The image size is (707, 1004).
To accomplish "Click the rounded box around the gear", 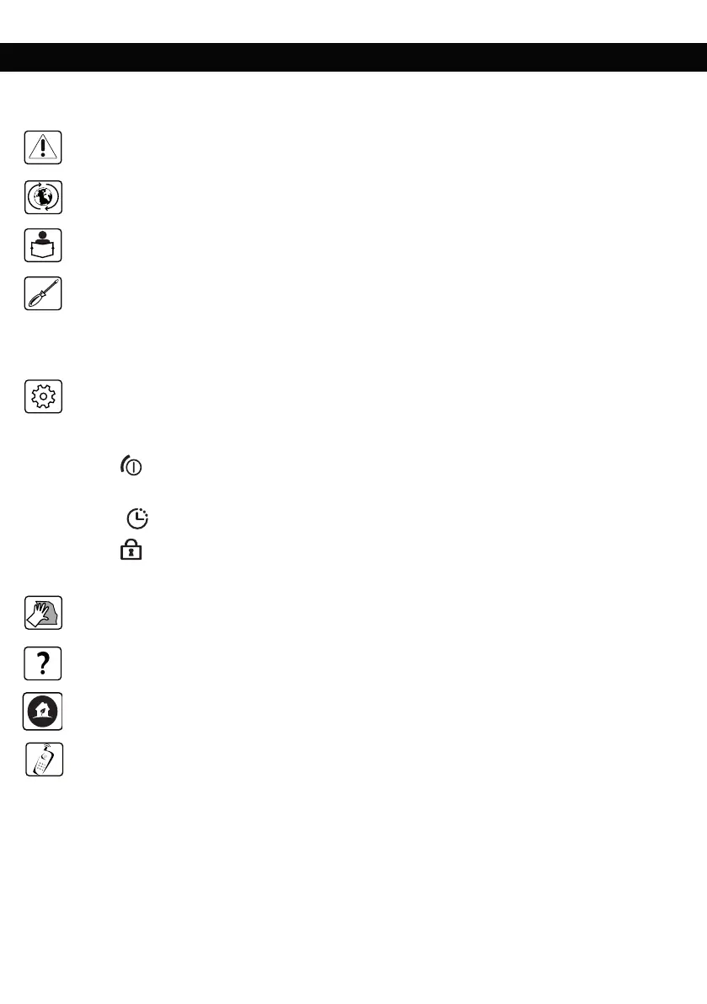I will tap(43, 396).
